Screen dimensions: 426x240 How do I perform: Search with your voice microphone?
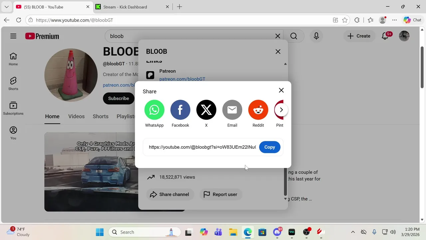coord(317,36)
